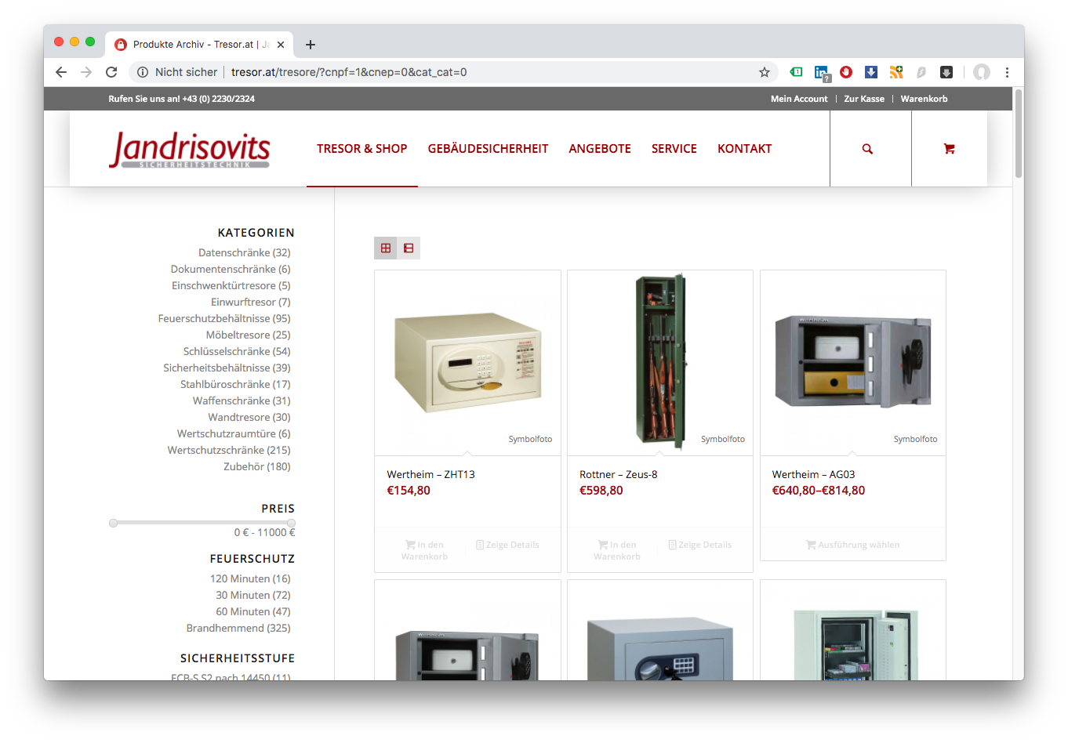The height and width of the screenshot is (743, 1068).
Task: Open the dark download-arrow extension icon
Action: point(946,72)
